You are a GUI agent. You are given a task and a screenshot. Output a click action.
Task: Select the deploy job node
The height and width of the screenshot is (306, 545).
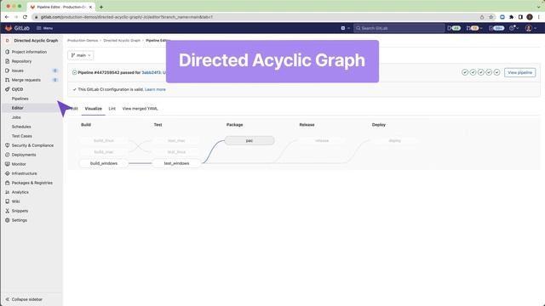coord(394,140)
